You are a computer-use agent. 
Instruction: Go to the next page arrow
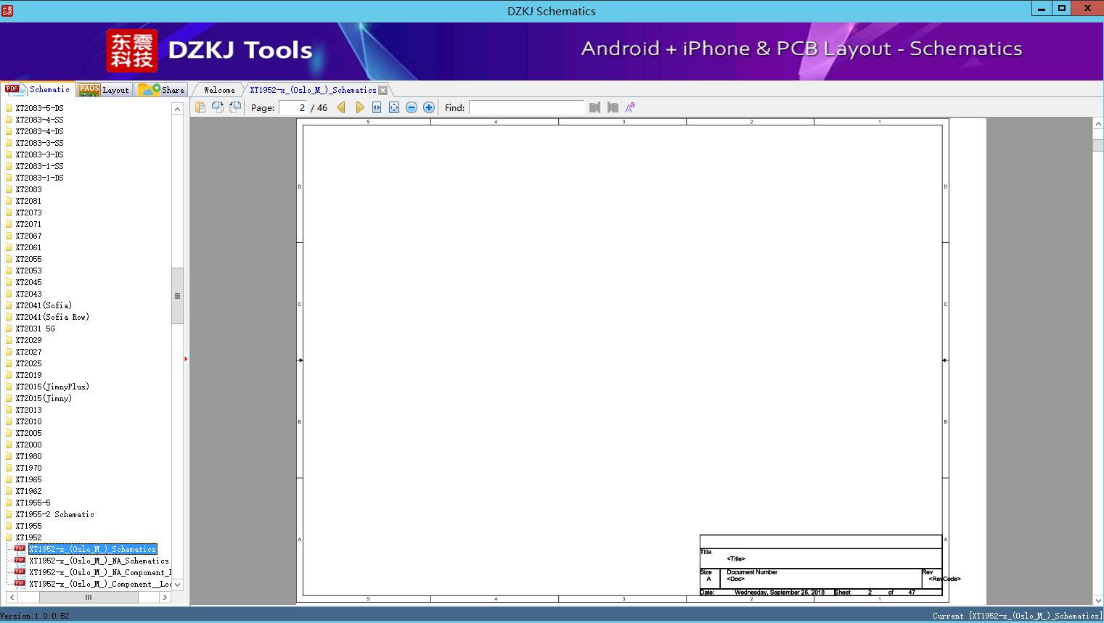tap(359, 107)
